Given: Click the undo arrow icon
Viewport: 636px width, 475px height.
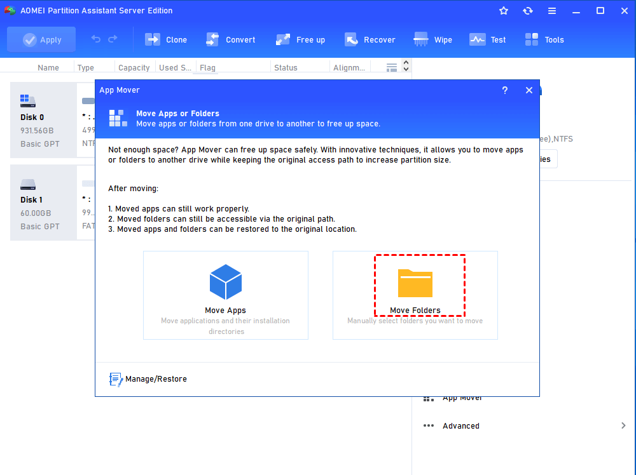Looking at the screenshot, I should [x=96, y=39].
